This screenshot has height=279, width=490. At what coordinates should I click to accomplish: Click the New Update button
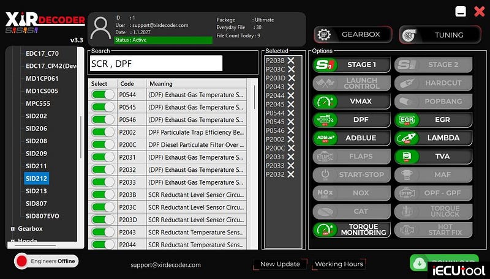pos(280,264)
